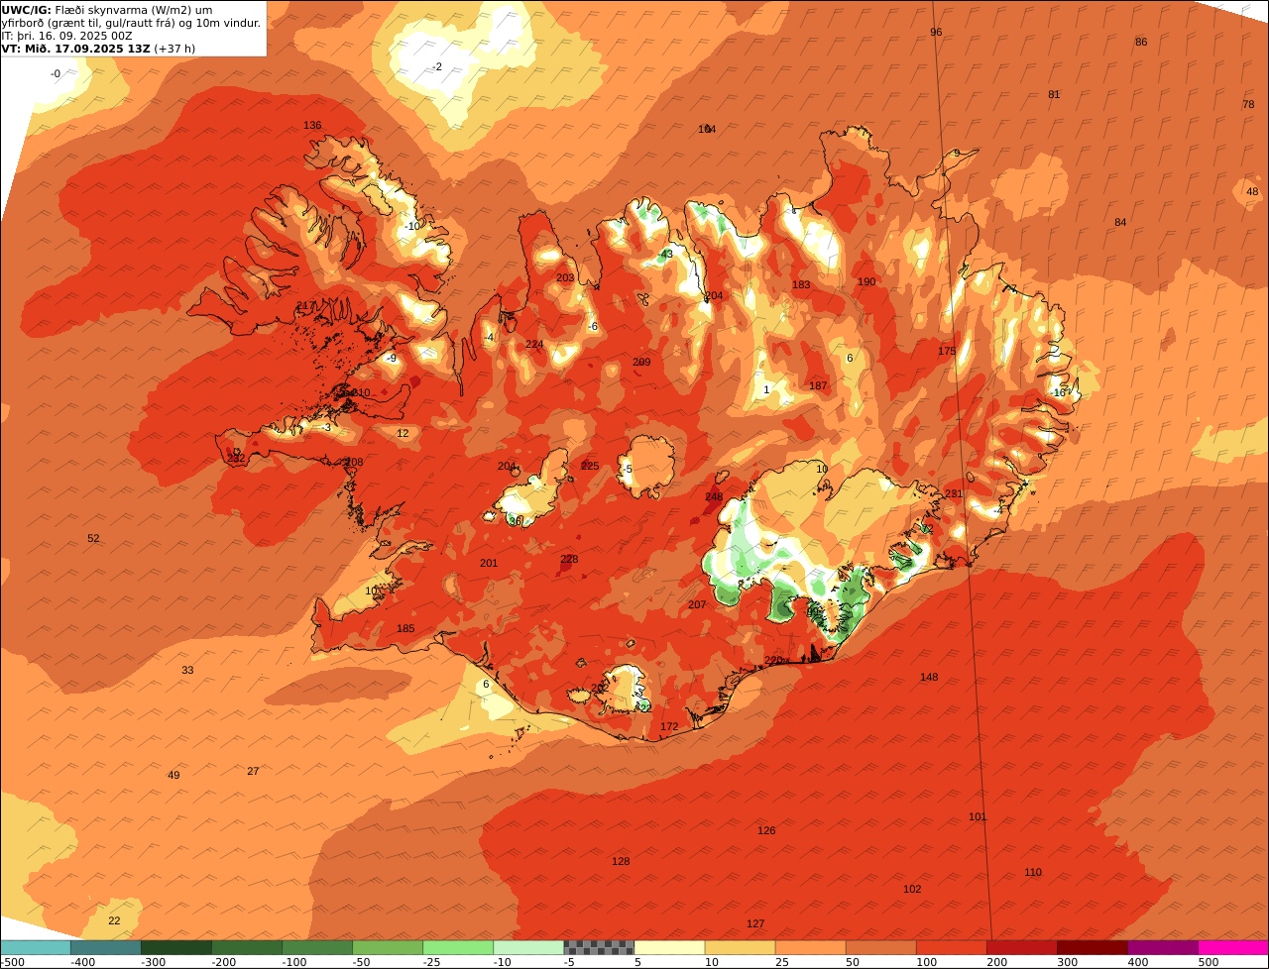Click the map value 102
1269x969 pixels.
click(912, 890)
